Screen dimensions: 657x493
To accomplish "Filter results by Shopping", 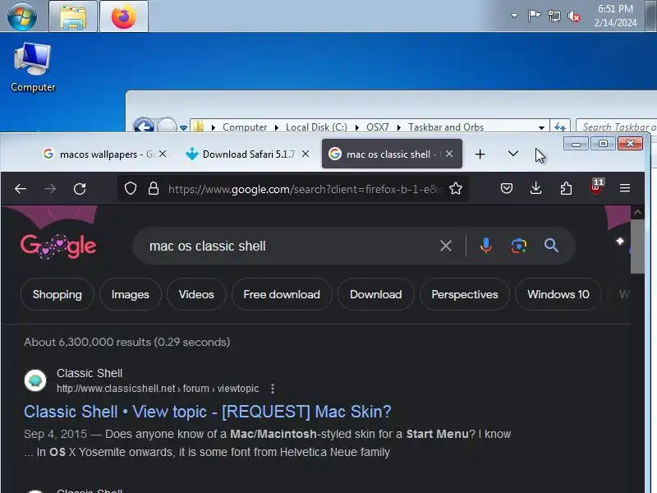I will pos(57,294).
